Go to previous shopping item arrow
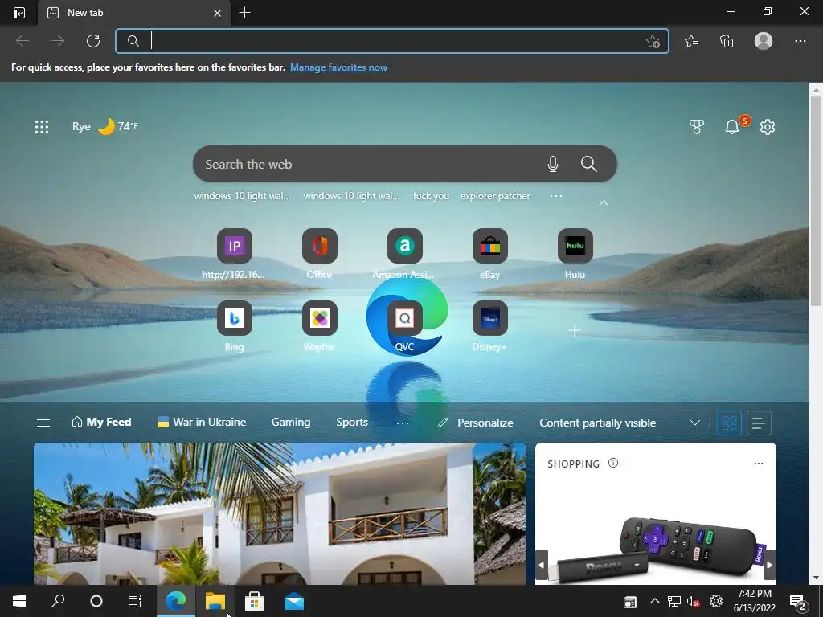The height and width of the screenshot is (617, 823). click(542, 565)
